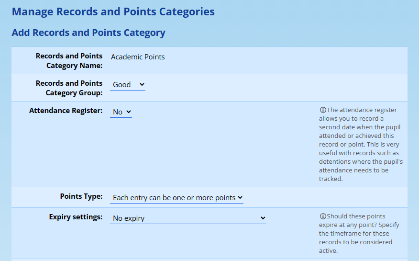Click the expiry timeframe help description text
Screen dimensions: 419x261
[x=359, y=234]
